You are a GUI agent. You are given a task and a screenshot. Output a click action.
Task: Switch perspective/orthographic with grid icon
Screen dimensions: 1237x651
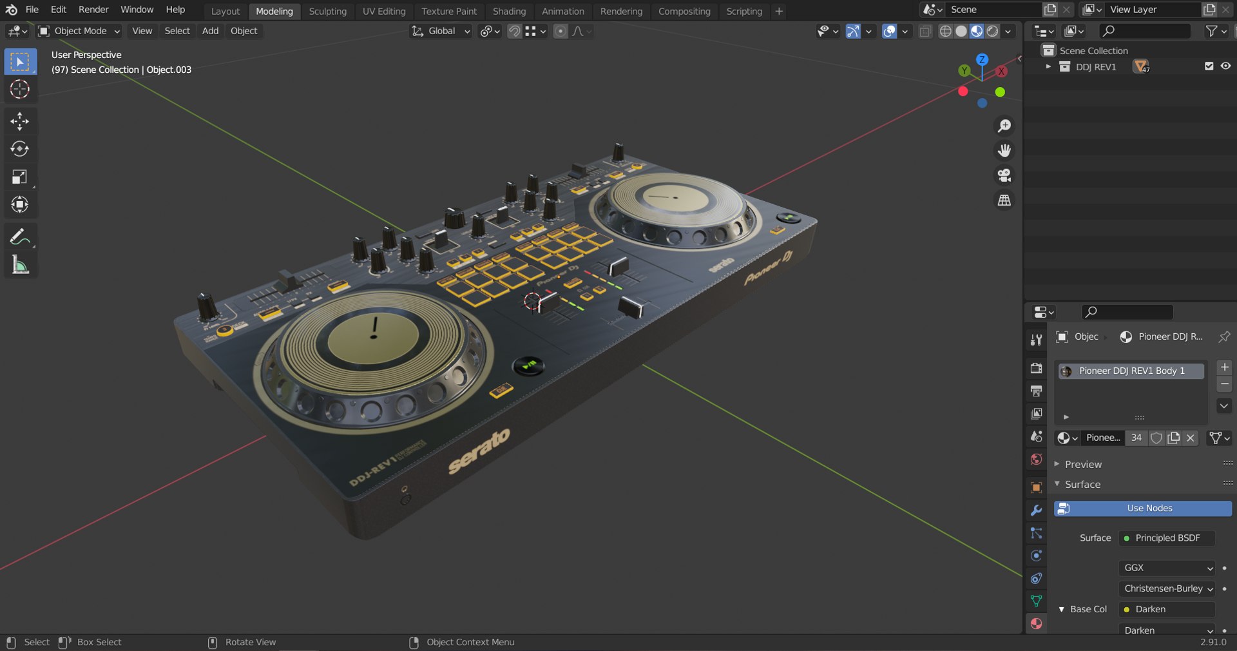point(1004,200)
